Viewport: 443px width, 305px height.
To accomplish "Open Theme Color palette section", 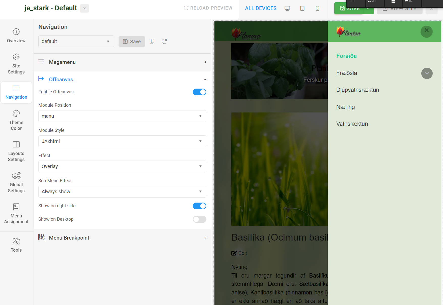I will (x=16, y=120).
